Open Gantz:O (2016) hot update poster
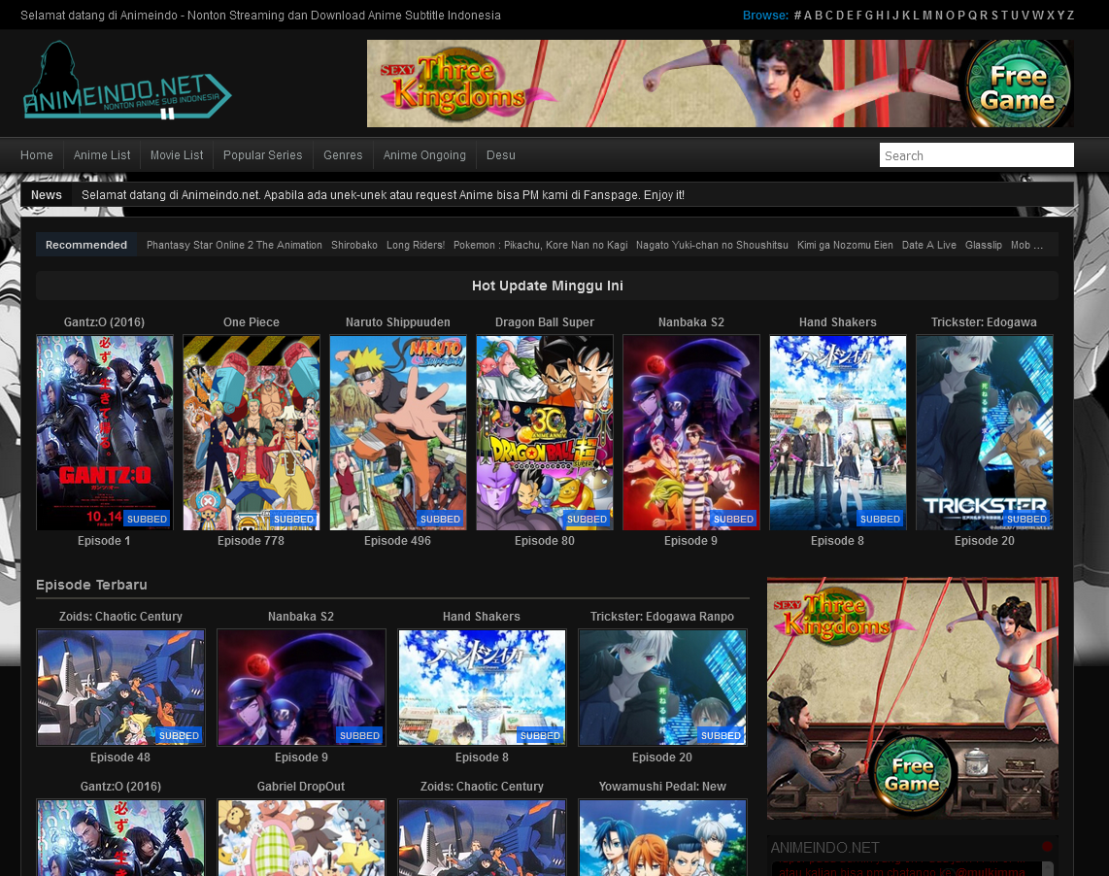Viewport: 1109px width, 876px height. tap(105, 432)
